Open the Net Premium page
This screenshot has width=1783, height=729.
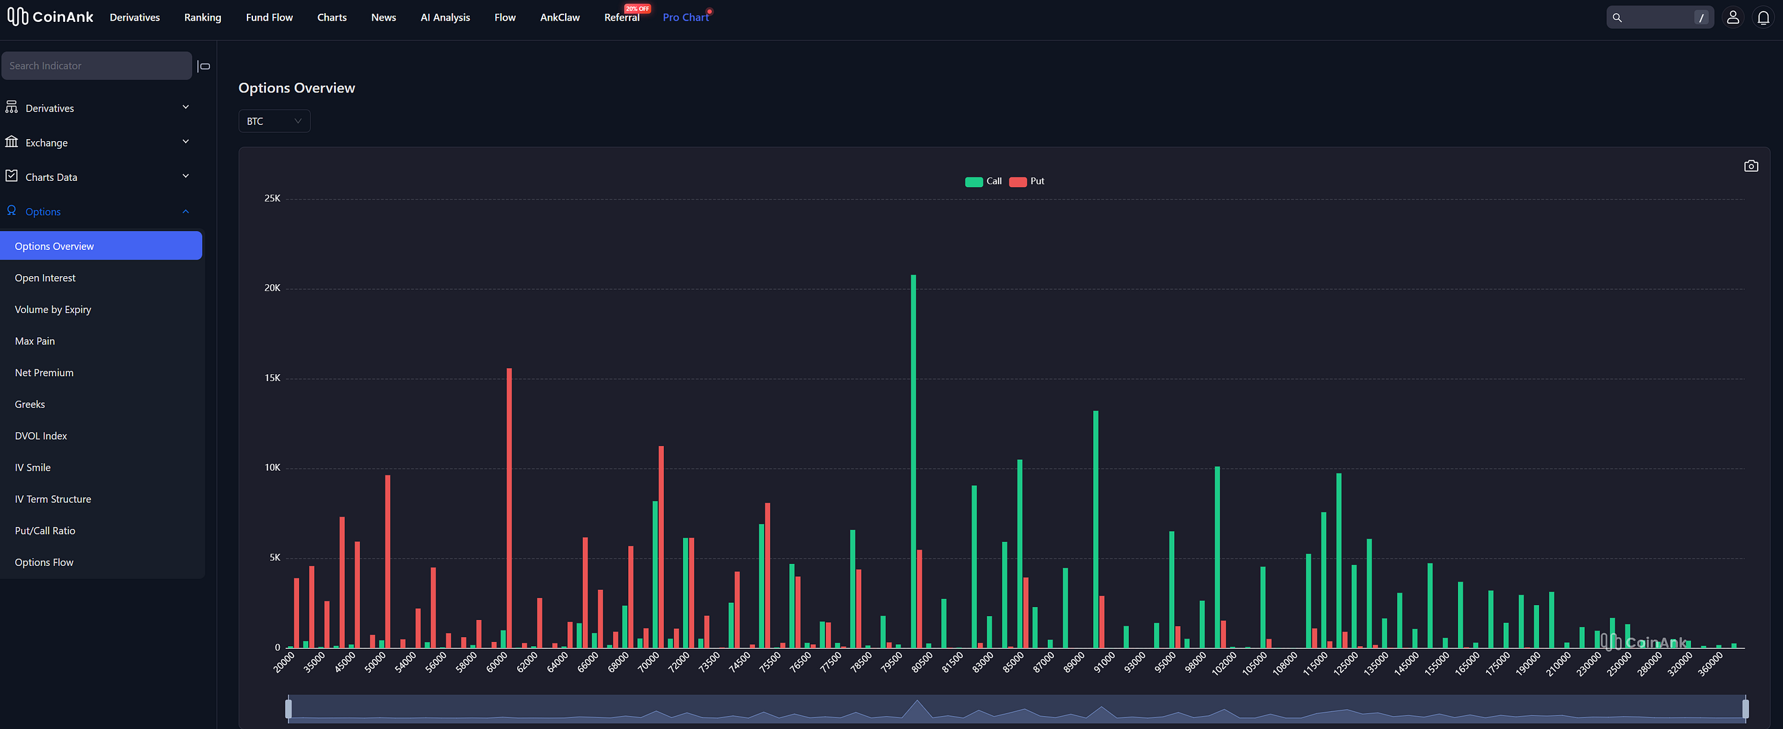(x=101, y=373)
